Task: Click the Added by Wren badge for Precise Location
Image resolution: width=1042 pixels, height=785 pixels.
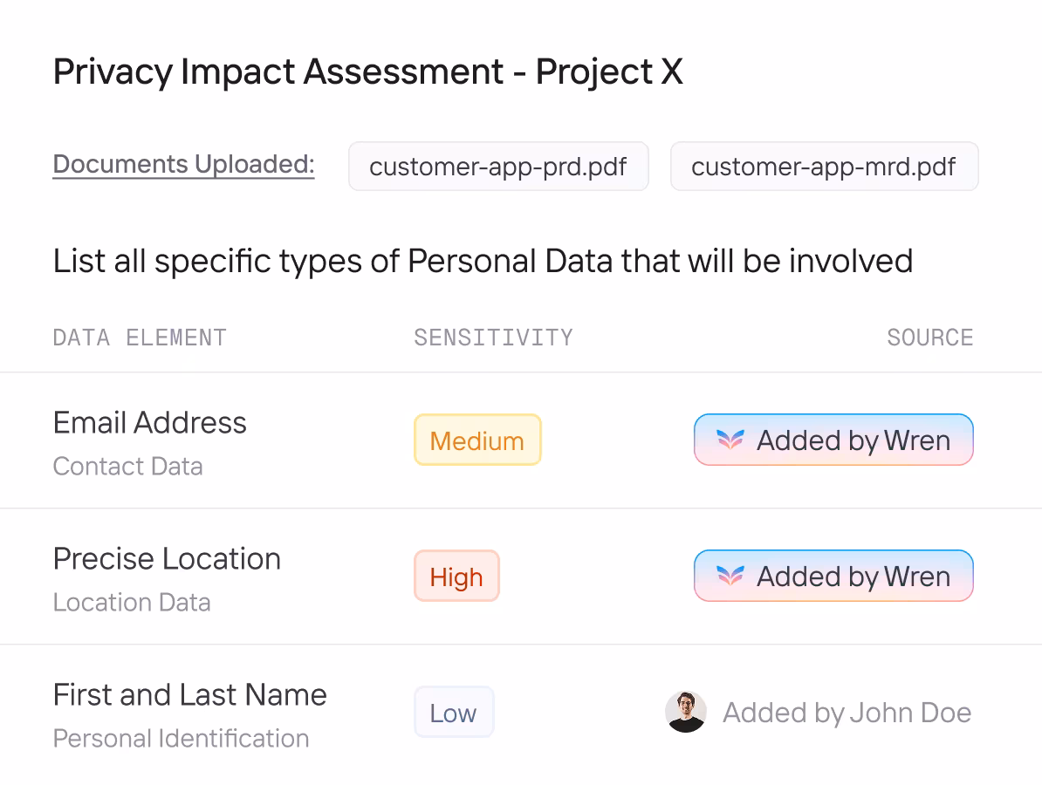Action: click(833, 576)
